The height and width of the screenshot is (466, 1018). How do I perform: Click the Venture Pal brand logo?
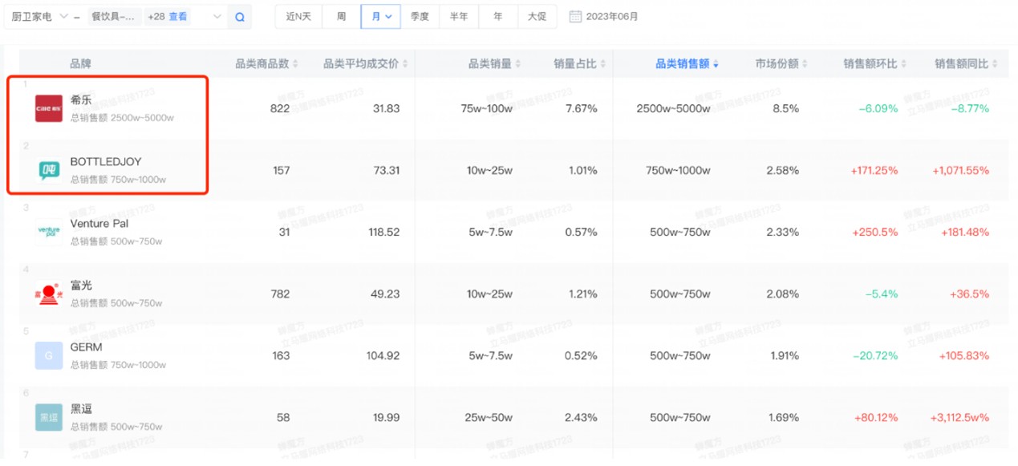(49, 233)
